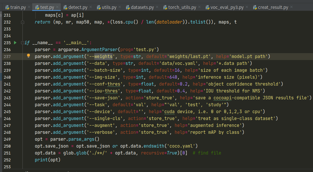
Task: Click the fold end marker at line 232
Action: [22, 22]
